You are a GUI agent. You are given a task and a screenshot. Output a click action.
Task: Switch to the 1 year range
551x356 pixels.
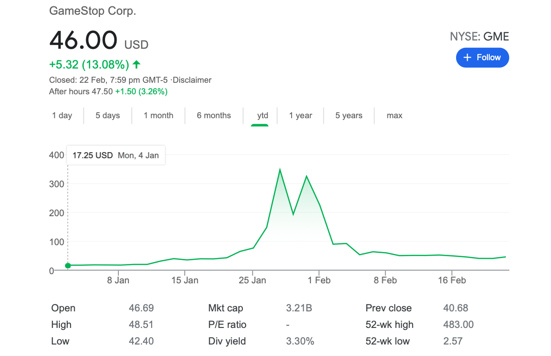click(x=300, y=115)
